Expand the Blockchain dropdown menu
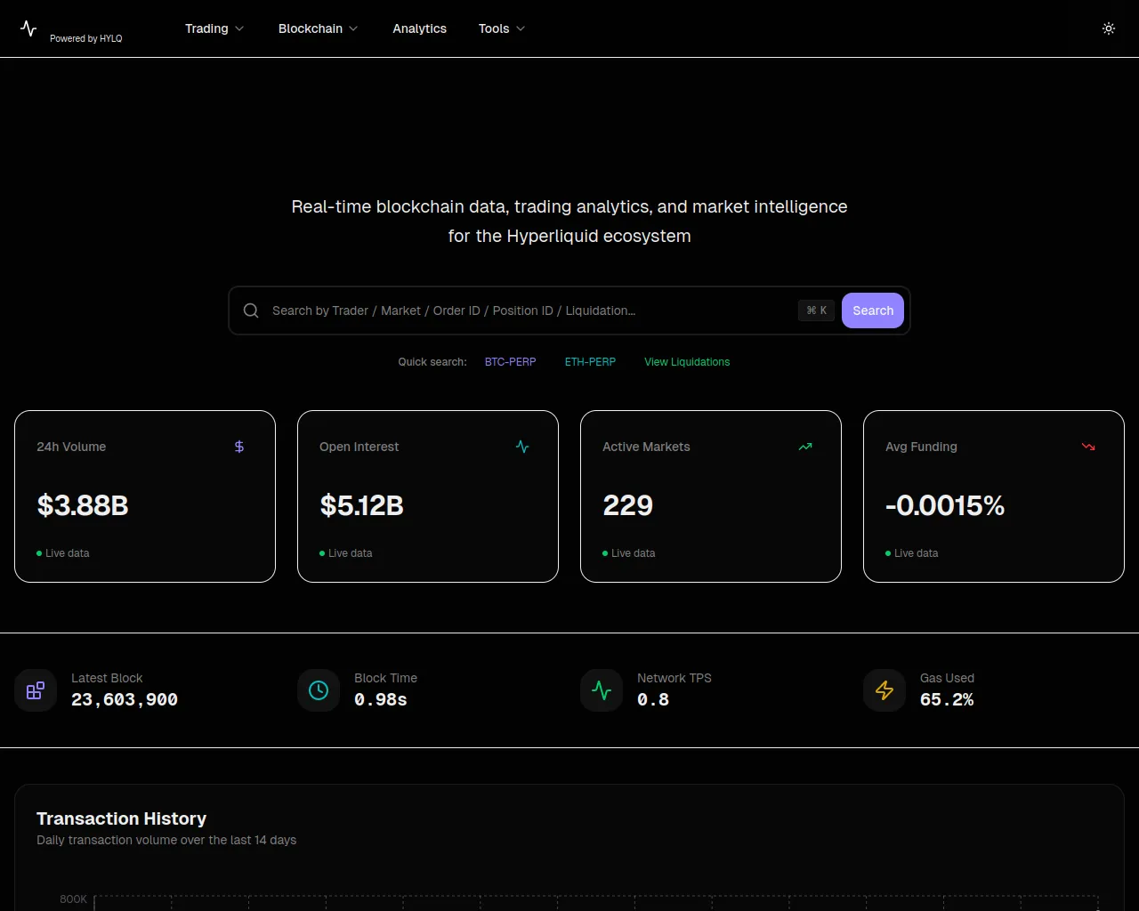The image size is (1139, 911). click(319, 28)
